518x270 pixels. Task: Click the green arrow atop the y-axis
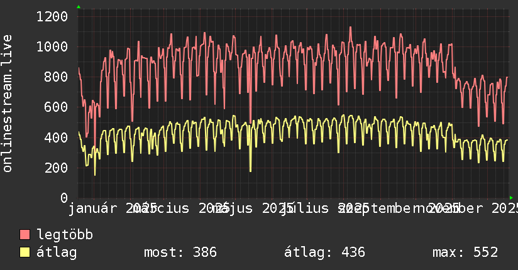coord(79,7)
